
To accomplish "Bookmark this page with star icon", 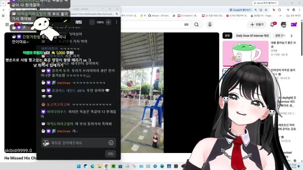I will [x=266, y=10].
